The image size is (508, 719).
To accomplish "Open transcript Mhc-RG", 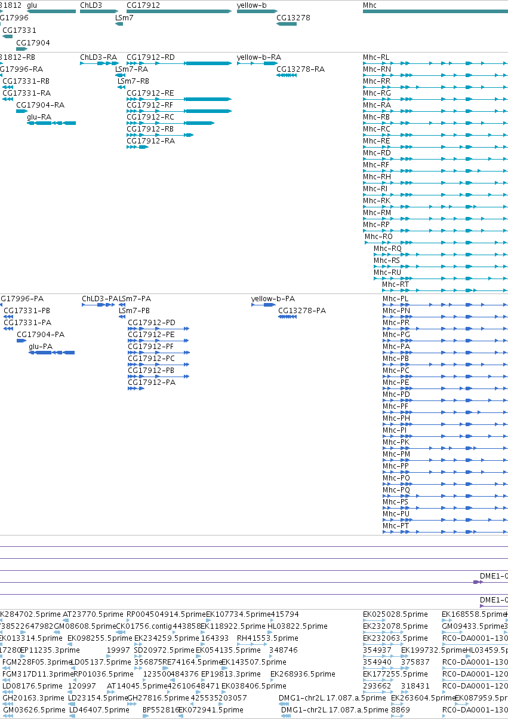I will coord(377,93).
